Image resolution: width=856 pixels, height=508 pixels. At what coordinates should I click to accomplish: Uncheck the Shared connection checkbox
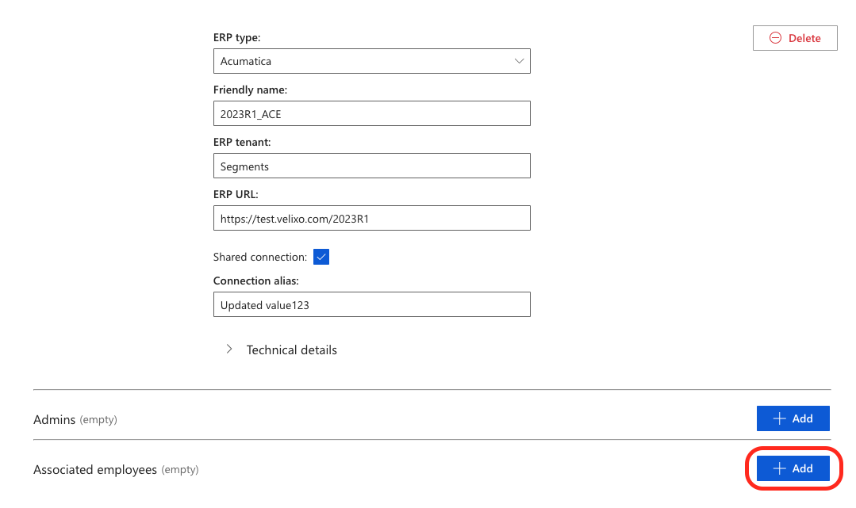(321, 257)
